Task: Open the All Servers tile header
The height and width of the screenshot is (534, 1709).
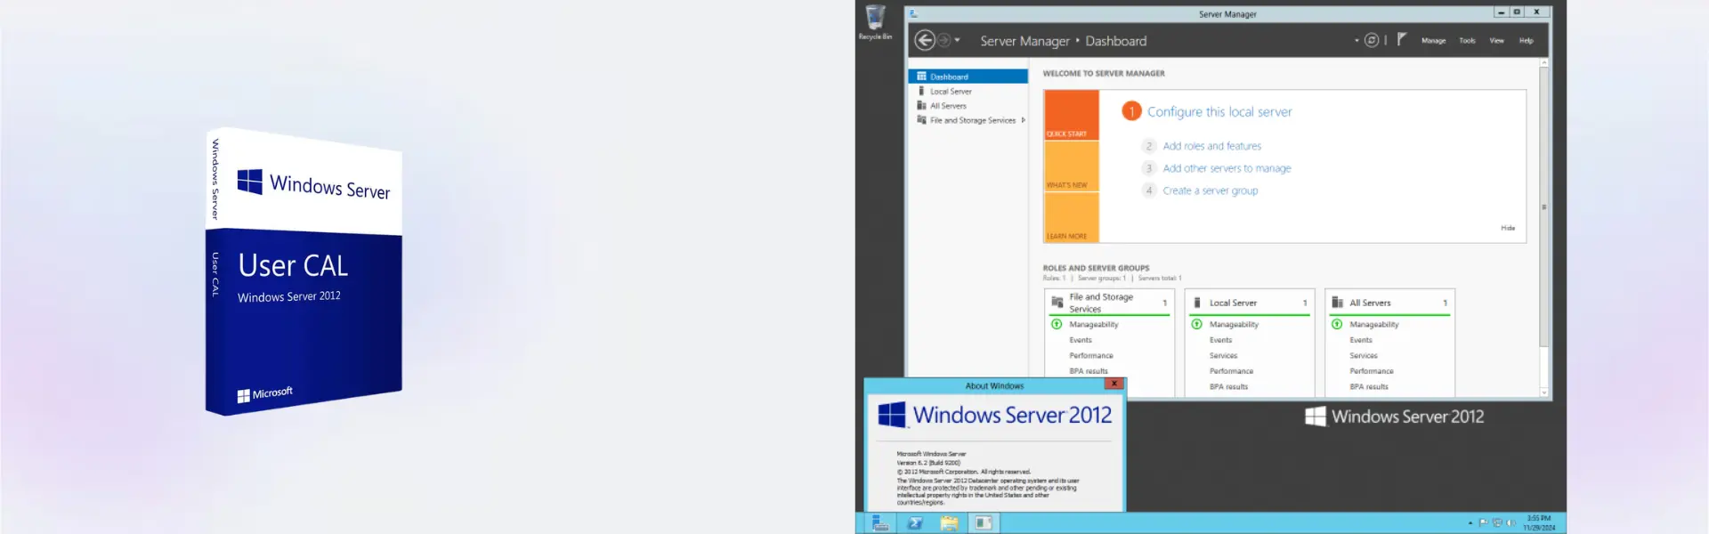Action: (1389, 303)
